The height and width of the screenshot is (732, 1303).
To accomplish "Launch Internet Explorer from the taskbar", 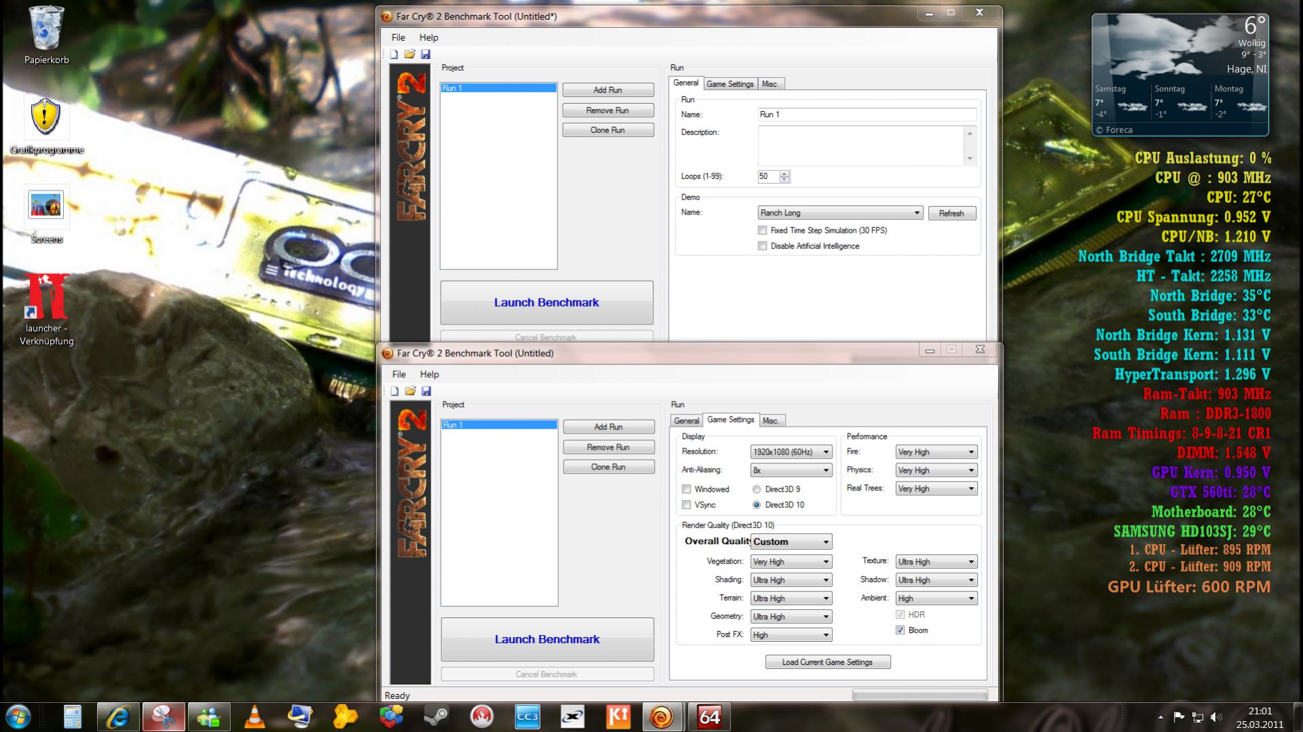I will click(x=118, y=717).
